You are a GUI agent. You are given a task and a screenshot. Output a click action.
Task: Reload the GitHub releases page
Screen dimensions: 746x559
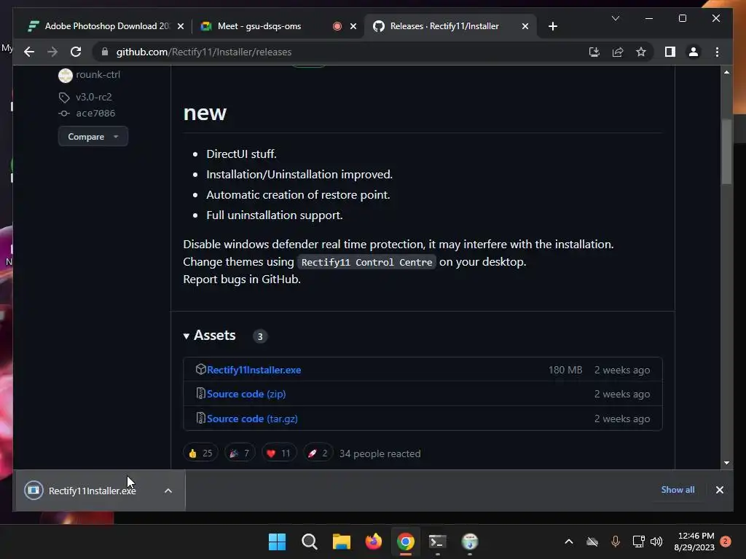point(76,52)
